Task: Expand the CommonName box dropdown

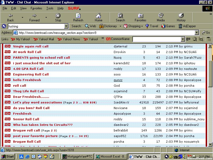Action: click(x=183, y=39)
